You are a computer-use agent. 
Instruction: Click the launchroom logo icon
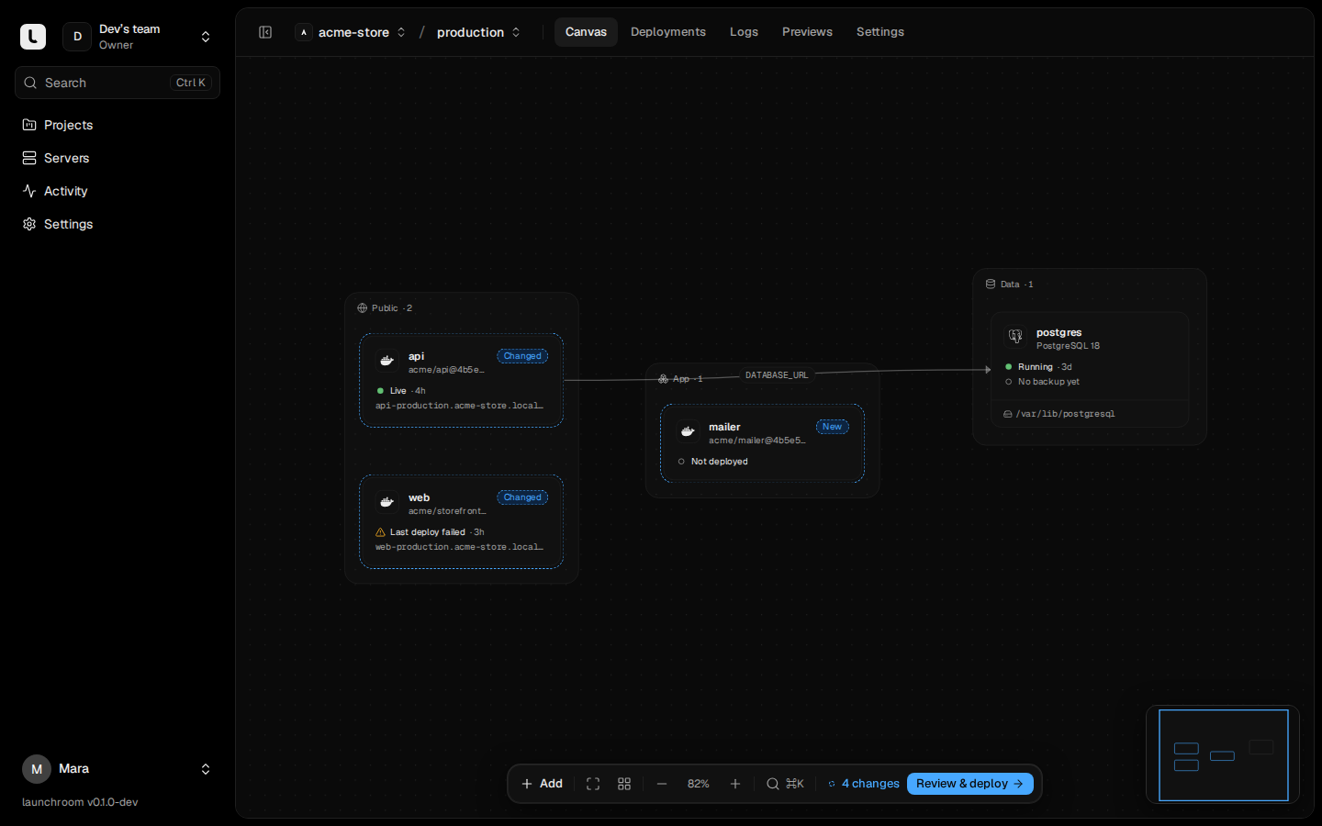pos(33,37)
